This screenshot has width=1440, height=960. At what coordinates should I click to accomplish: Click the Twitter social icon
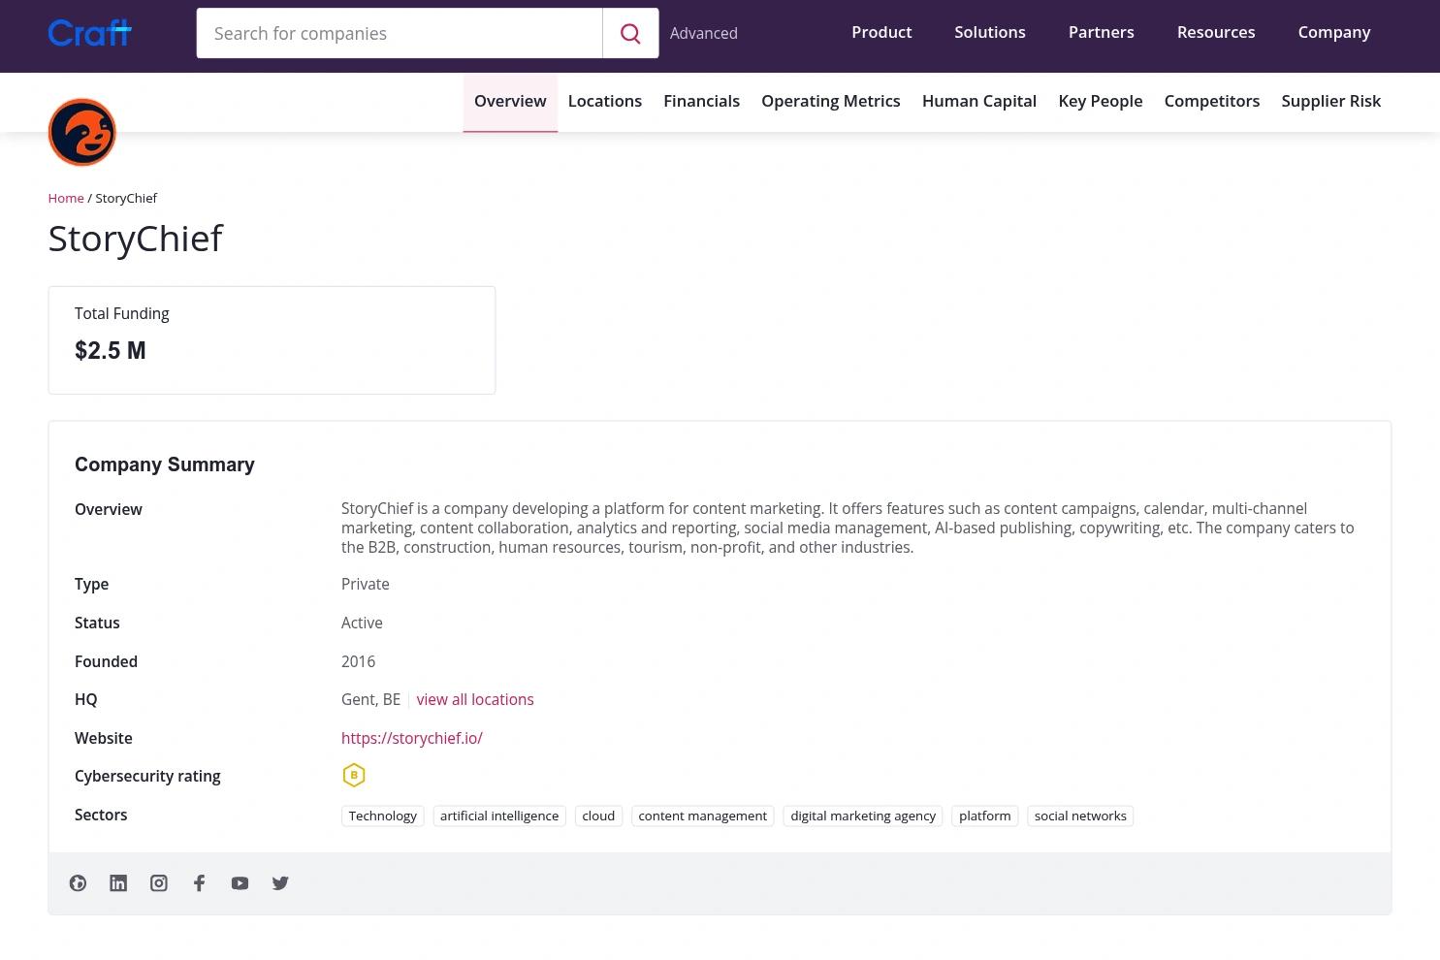pos(280,882)
